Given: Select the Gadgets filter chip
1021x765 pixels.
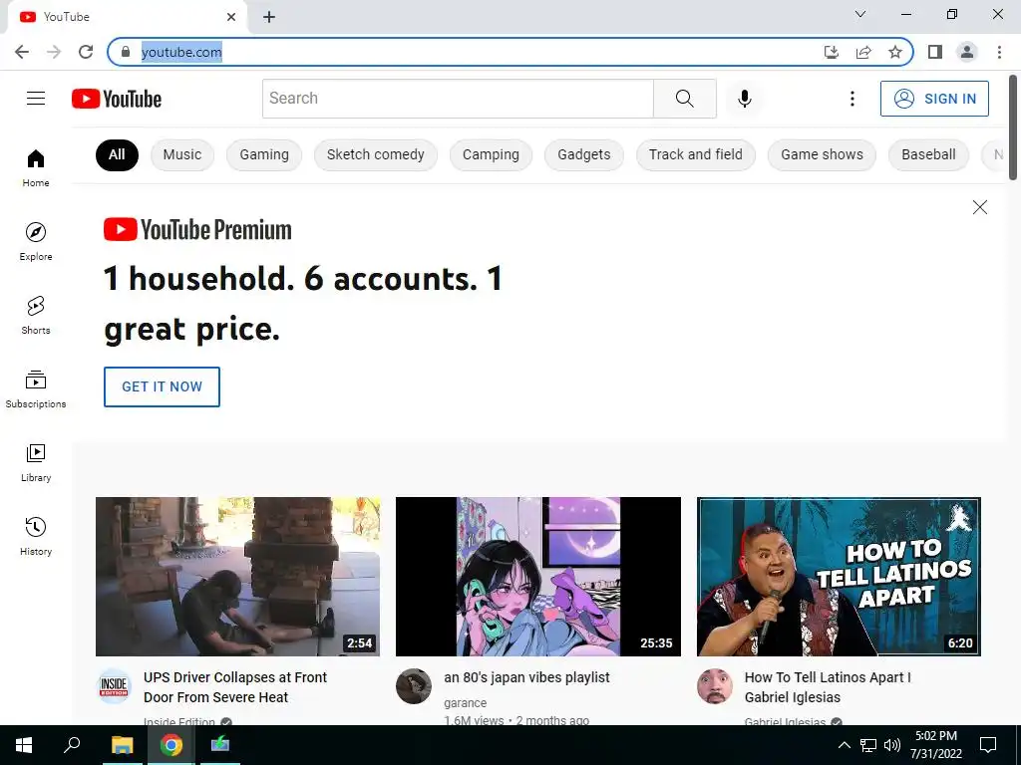Looking at the screenshot, I should pyautogui.click(x=584, y=154).
